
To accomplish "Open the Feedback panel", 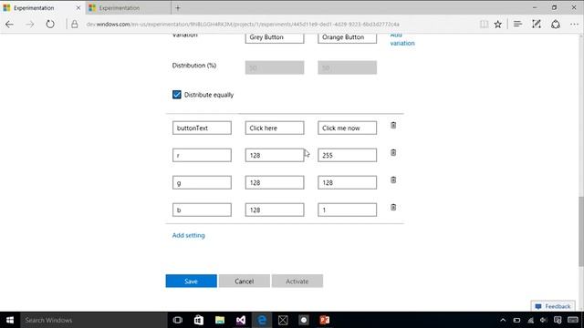I will pos(553,306).
